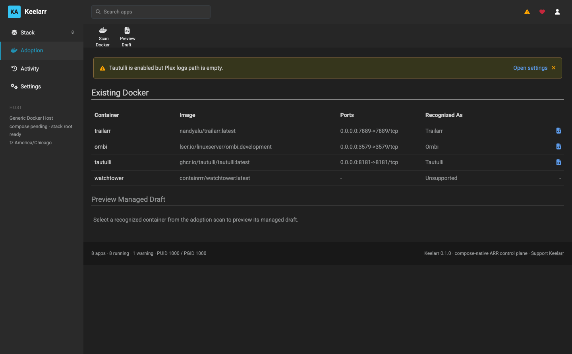Open the Adoption page
572x354 pixels.
pos(42,51)
